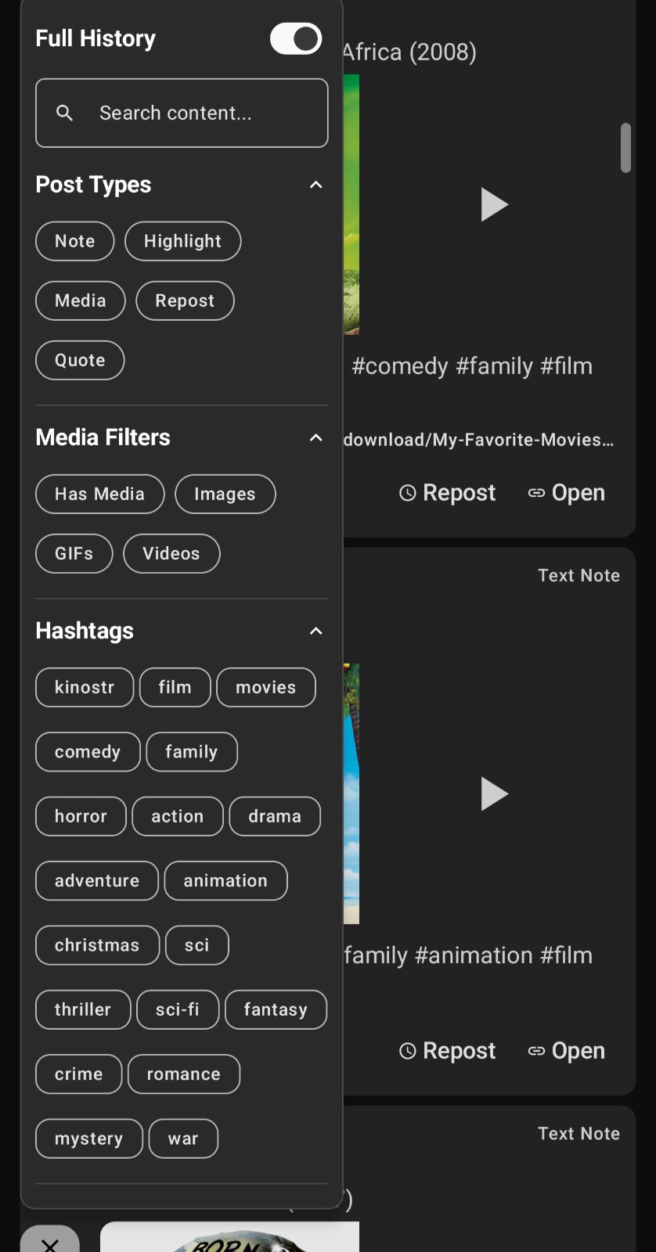Collapse the Post Types section
This screenshot has width=656, height=1252.
pyautogui.click(x=315, y=185)
